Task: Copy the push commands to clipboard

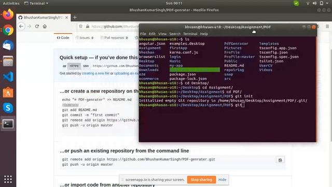Action: 280,160
